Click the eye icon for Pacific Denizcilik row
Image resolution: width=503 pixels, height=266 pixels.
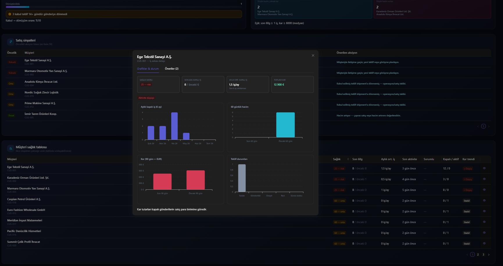(x=484, y=233)
